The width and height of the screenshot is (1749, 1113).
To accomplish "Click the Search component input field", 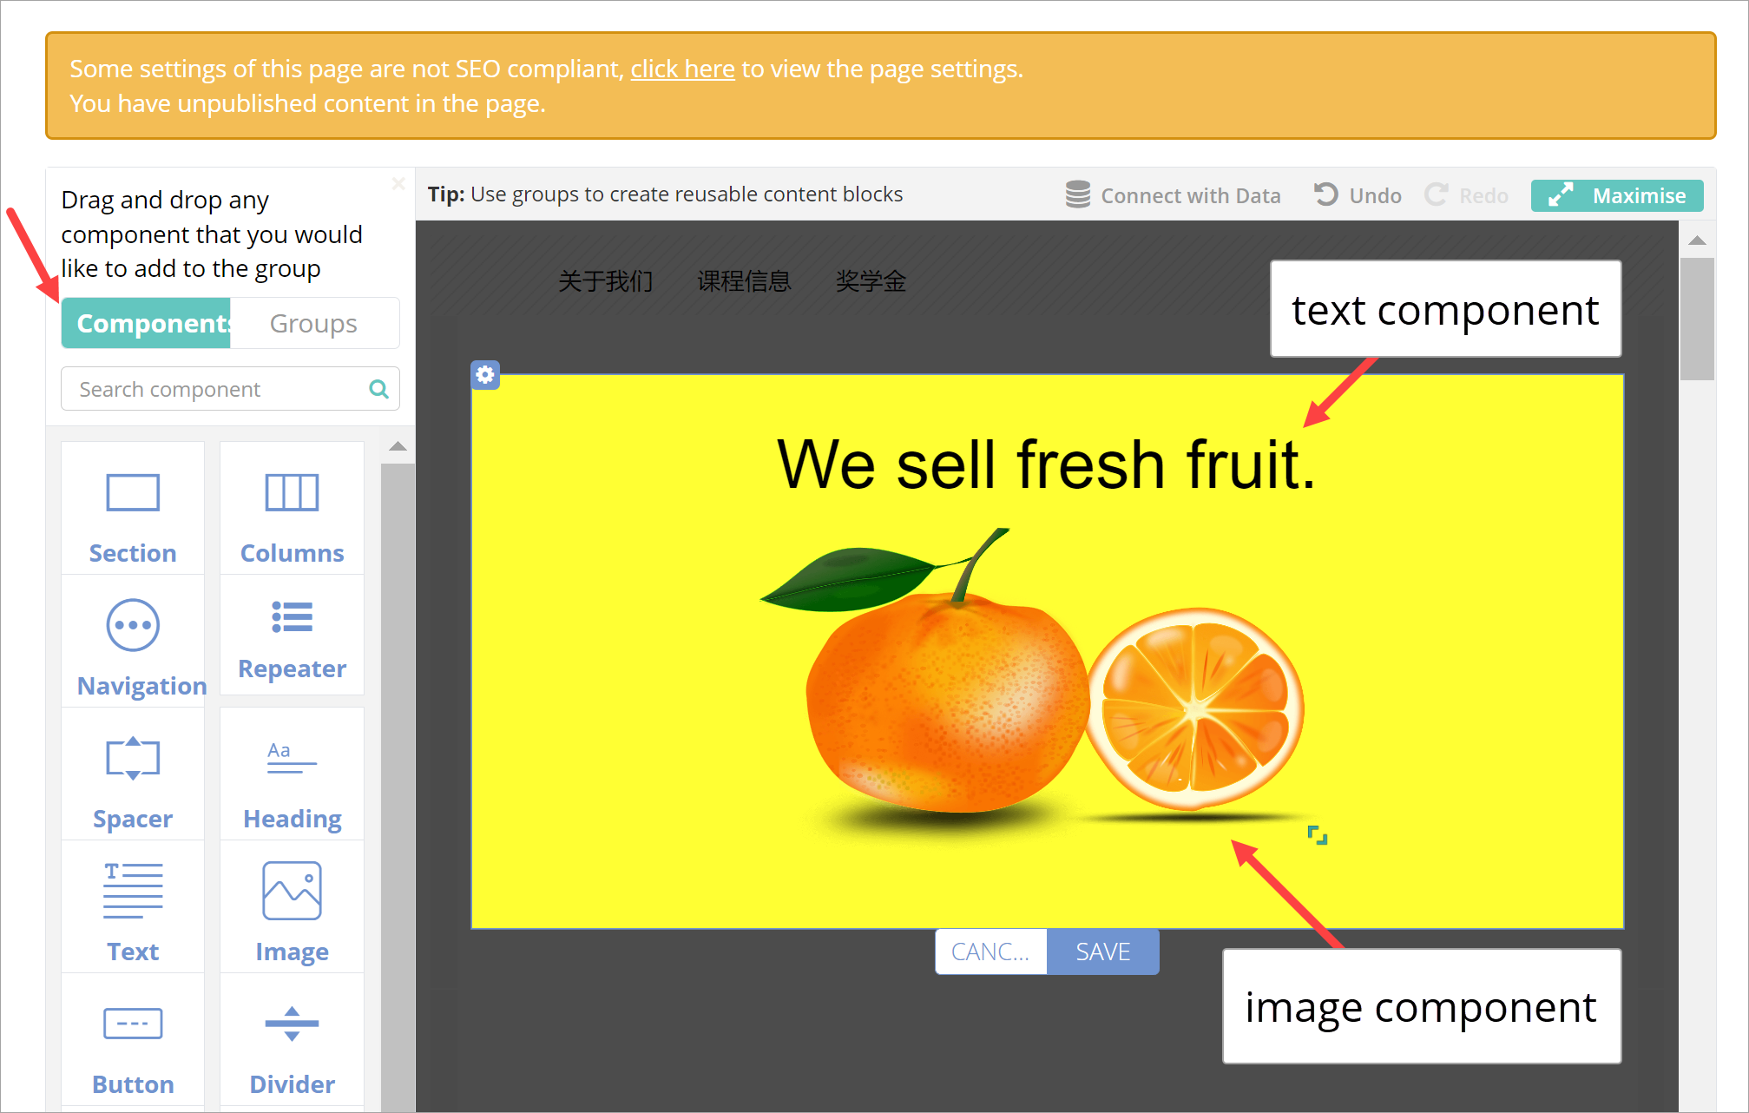I will 217,389.
